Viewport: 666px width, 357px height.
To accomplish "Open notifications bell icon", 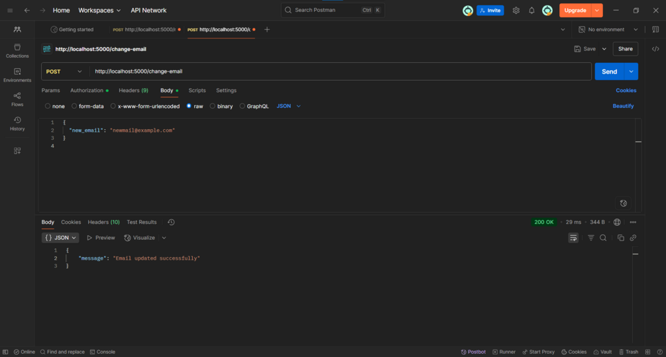I will 531,10.
